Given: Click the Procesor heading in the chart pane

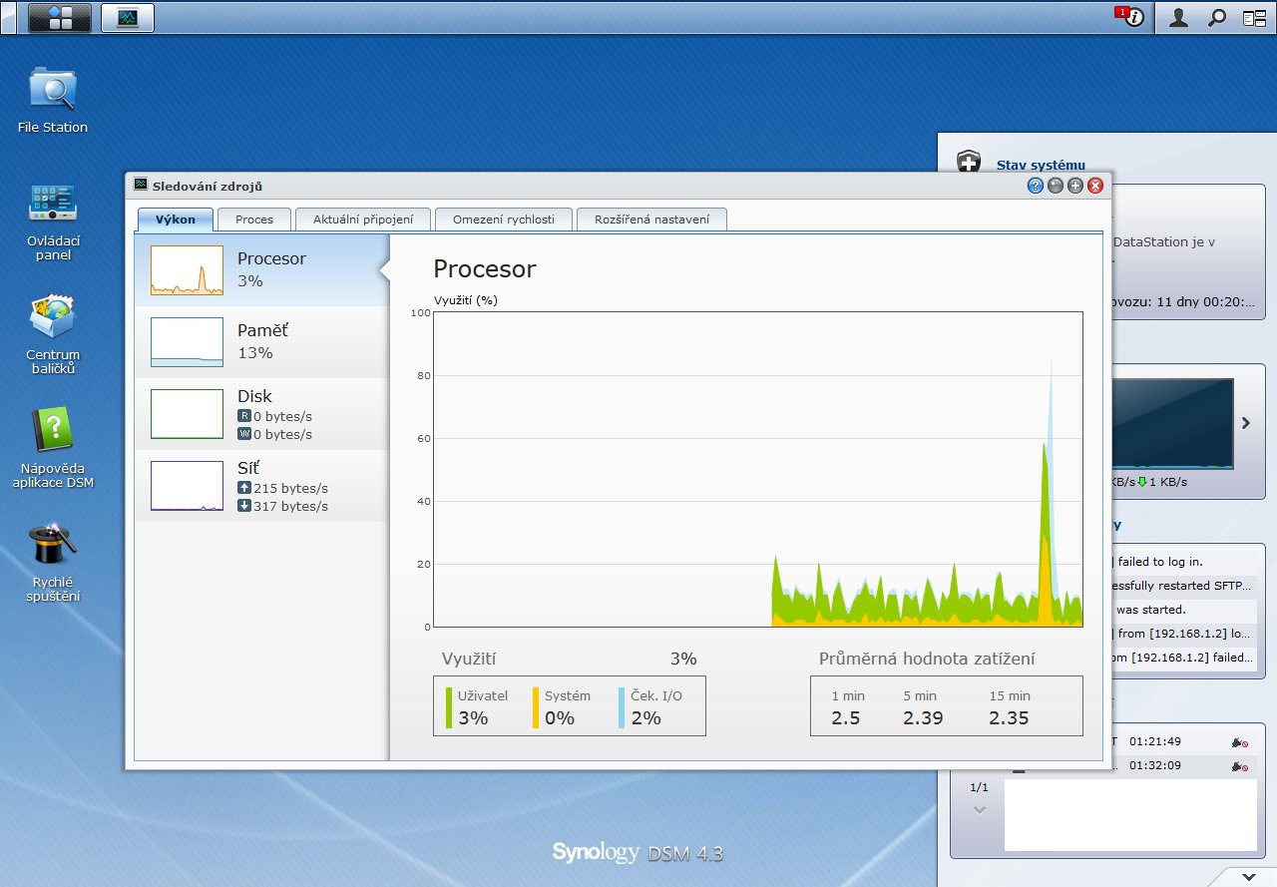Looking at the screenshot, I should 485,269.
